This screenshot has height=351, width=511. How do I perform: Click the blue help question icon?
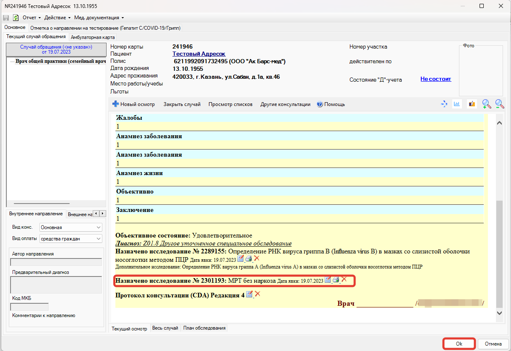click(x=320, y=104)
